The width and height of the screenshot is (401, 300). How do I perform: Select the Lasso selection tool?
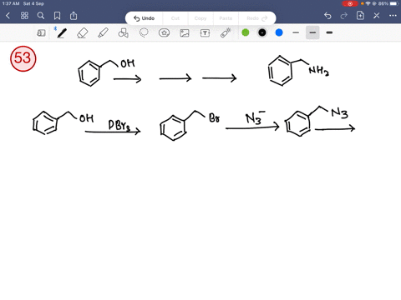click(x=144, y=33)
